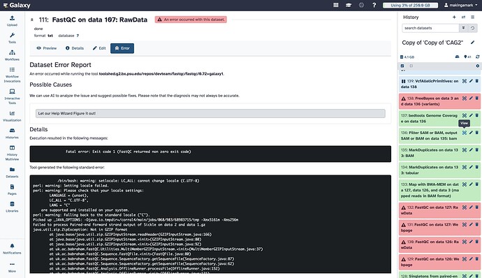The image size is (482, 278).
Task: Expand dataset 130 FastQC on data 126 RawData
Action: (430, 244)
